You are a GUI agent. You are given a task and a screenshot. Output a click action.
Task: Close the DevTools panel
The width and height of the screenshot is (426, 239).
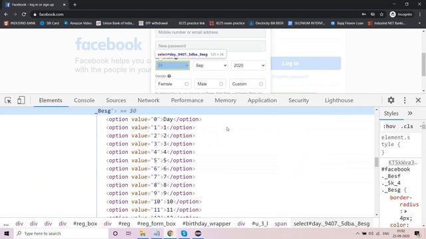(418, 100)
